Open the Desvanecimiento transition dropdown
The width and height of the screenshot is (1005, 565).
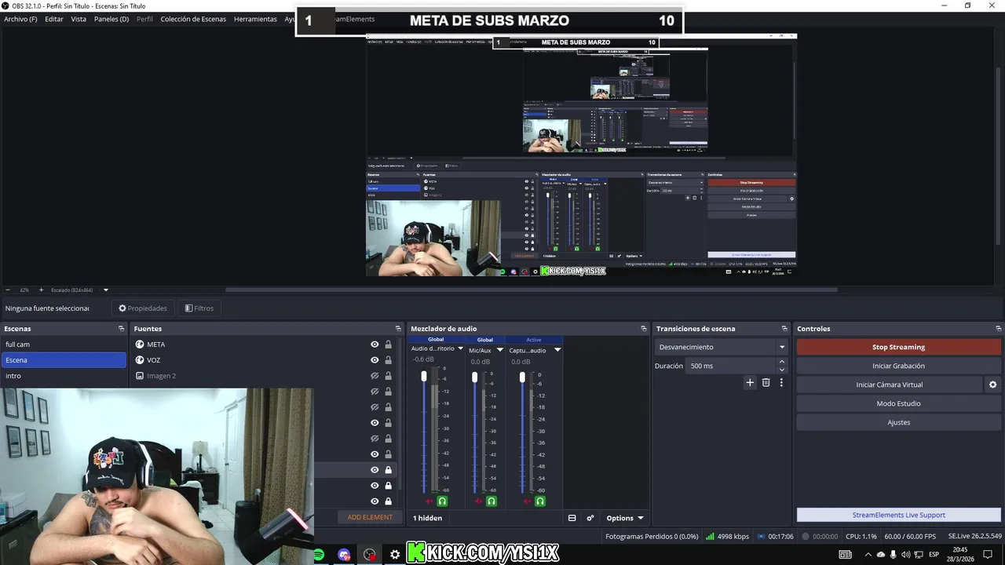coord(721,347)
